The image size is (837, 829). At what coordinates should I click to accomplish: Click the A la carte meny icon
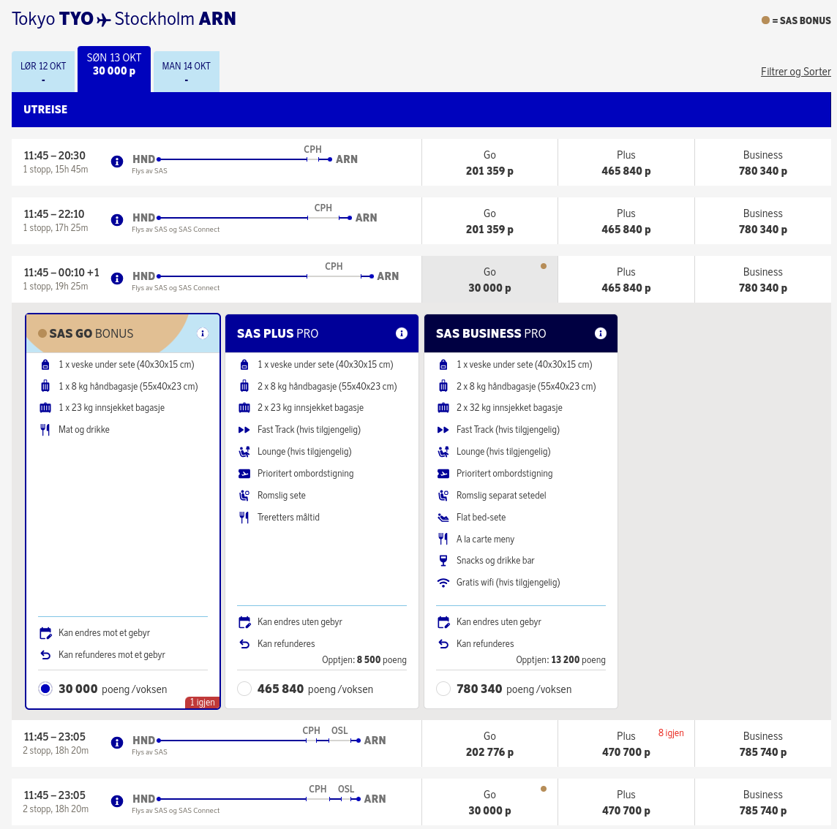click(443, 539)
